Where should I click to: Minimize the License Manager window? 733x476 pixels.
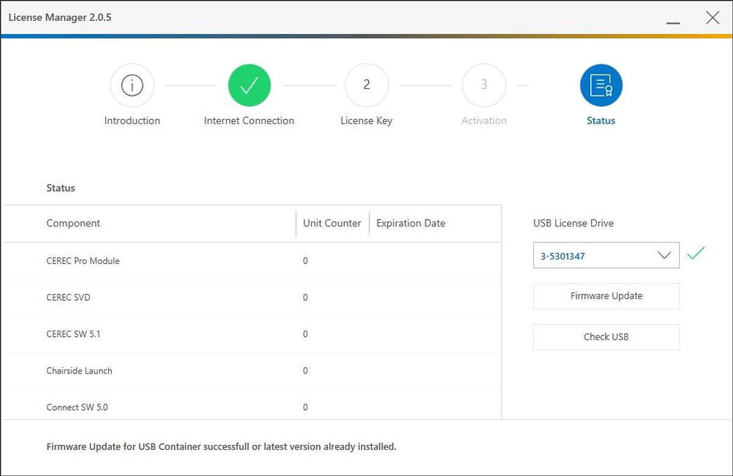673,19
